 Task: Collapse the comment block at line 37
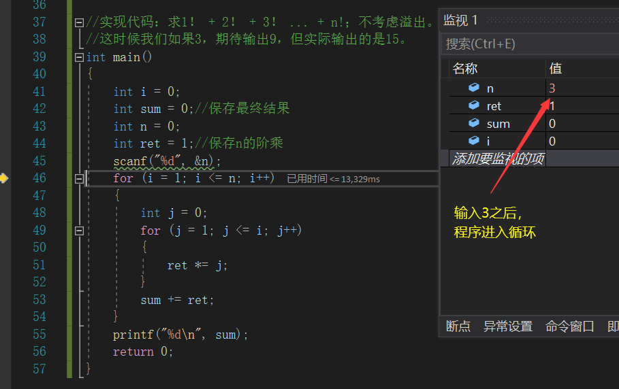tap(79, 22)
